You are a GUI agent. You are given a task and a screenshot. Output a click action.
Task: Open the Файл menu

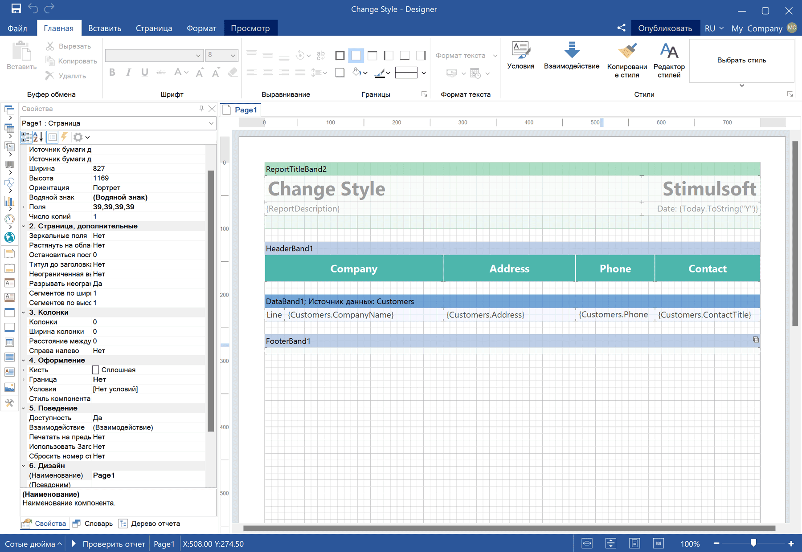point(17,28)
